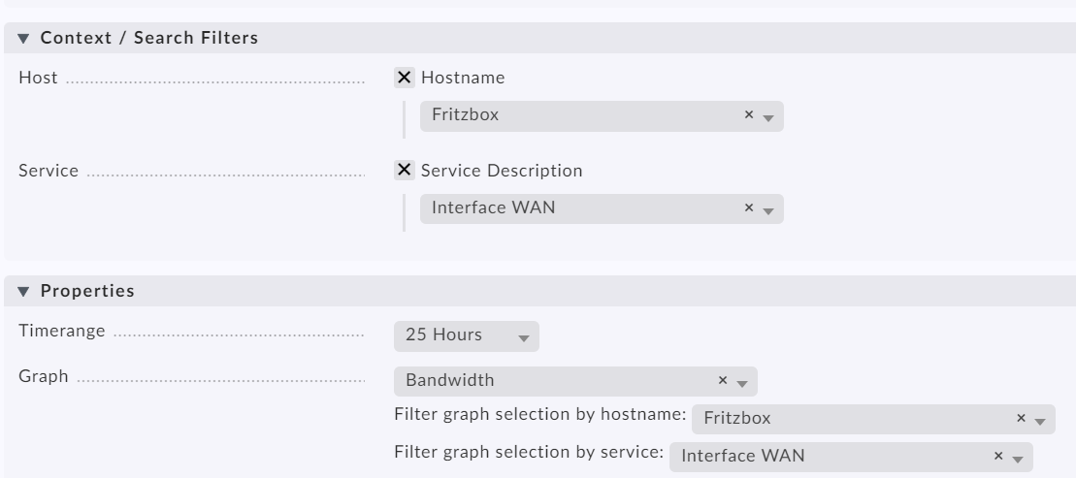Clear the Interface WAN service description x
The image size is (1076, 478).
click(x=749, y=207)
